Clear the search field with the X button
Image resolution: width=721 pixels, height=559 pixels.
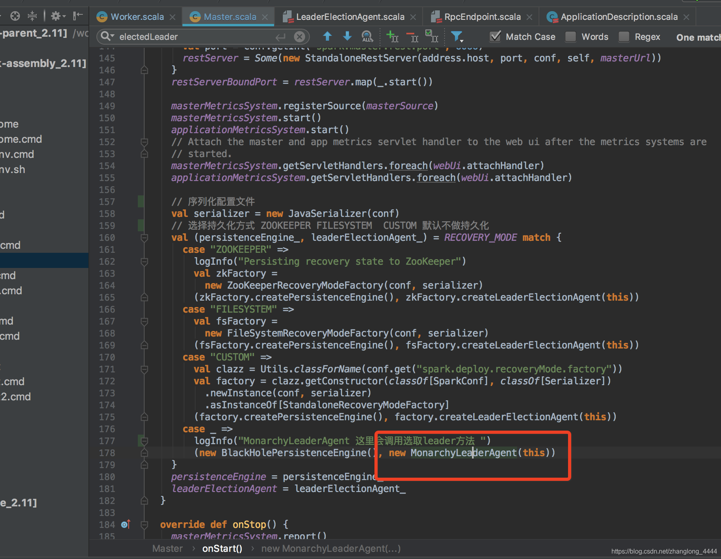(299, 36)
